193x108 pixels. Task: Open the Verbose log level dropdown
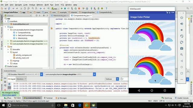pos(112,79)
